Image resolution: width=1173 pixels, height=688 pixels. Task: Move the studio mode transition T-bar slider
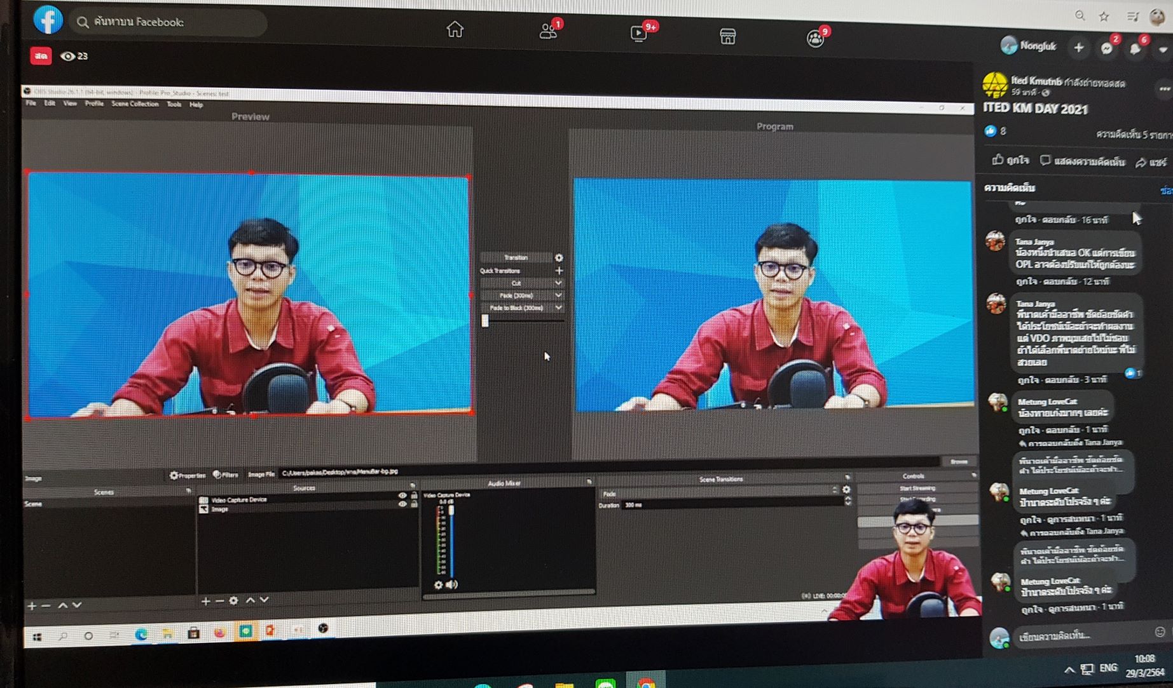tap(485, 321)
